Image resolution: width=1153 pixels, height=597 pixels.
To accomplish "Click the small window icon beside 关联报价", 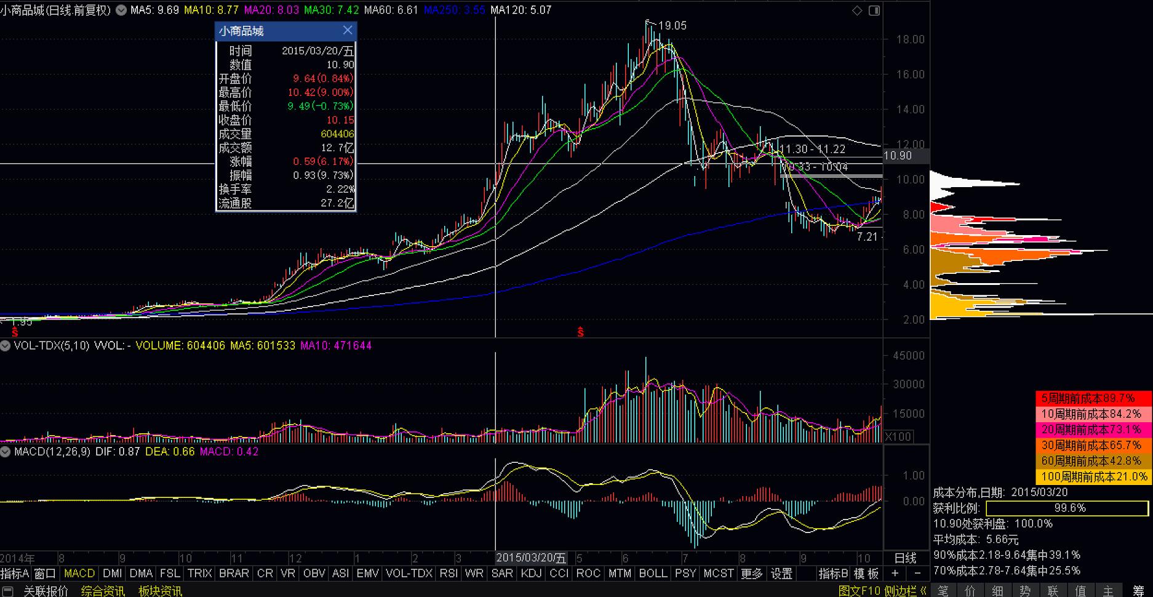I will tap(8, 591).
